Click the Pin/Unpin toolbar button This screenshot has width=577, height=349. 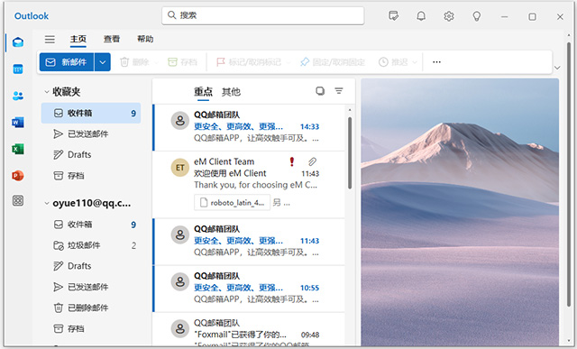333,62
